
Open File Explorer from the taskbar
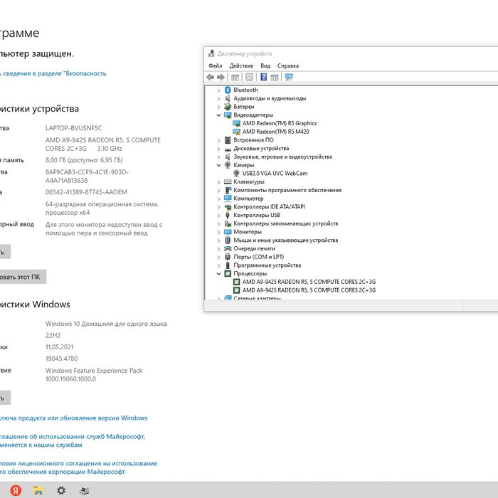[38, 490]
